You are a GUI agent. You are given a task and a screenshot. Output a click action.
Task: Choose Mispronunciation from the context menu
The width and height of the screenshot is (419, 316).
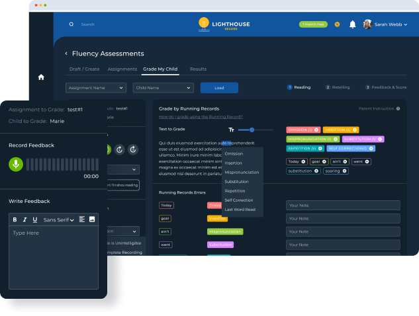click(x=242, y=172)
